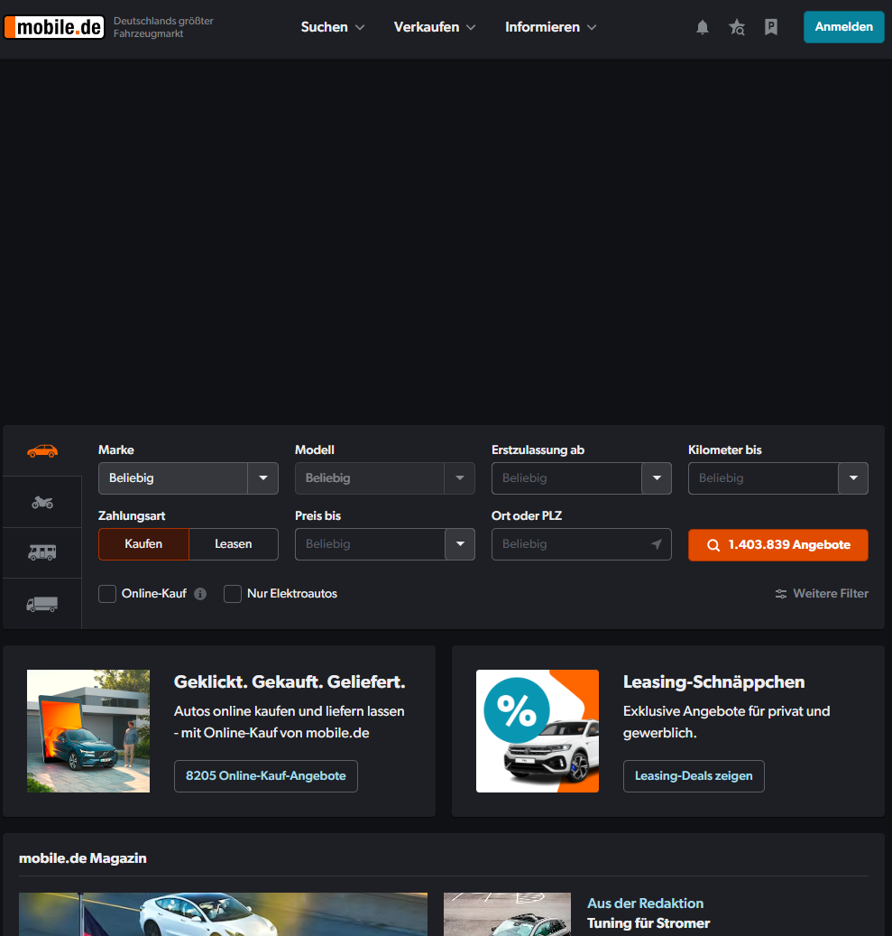Enable the Online-Kauf checkbox
Screen dimensions: 892x936
click(107, 593)
